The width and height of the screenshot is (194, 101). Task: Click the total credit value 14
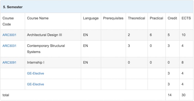point(170,95)
